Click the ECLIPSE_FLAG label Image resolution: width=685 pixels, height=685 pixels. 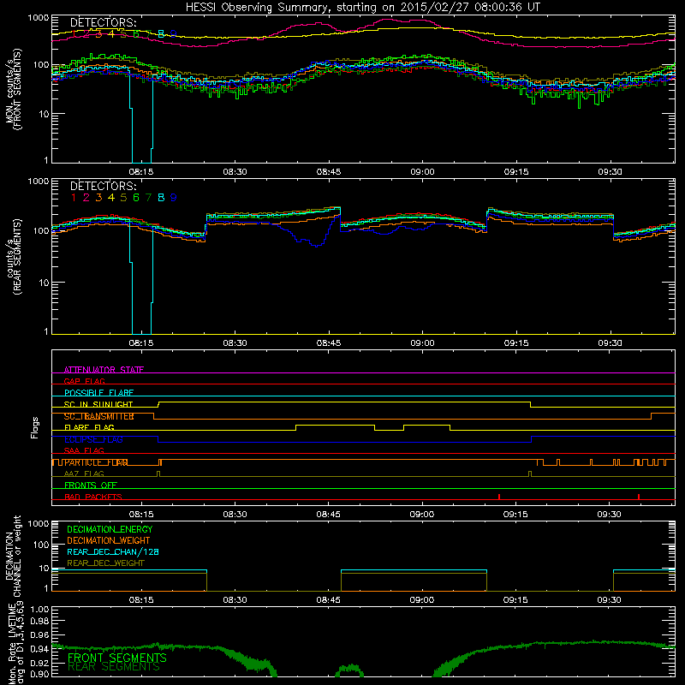[93, 439]
